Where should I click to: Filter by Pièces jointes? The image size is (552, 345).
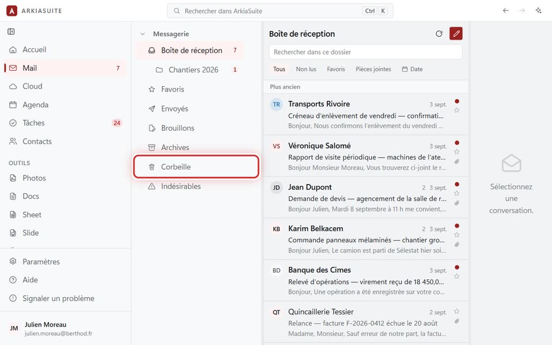point(373,70)
